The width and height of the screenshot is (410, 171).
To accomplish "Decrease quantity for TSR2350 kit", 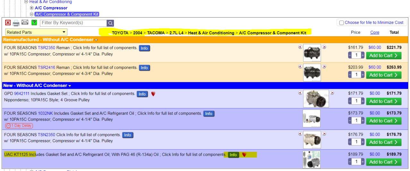I will pyautogui.click(x=350, y=55).
